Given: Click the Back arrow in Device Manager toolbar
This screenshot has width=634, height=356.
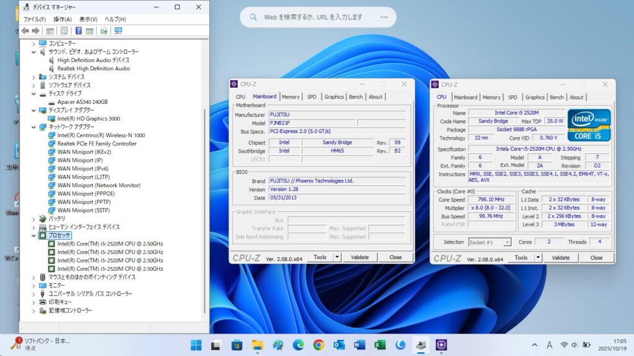Looking at the screenshot, I should point(25,30).
